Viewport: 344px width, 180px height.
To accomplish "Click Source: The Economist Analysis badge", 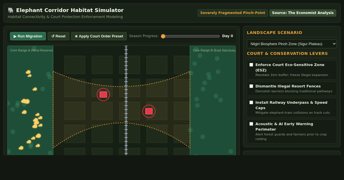I will [x=303, y=13].
